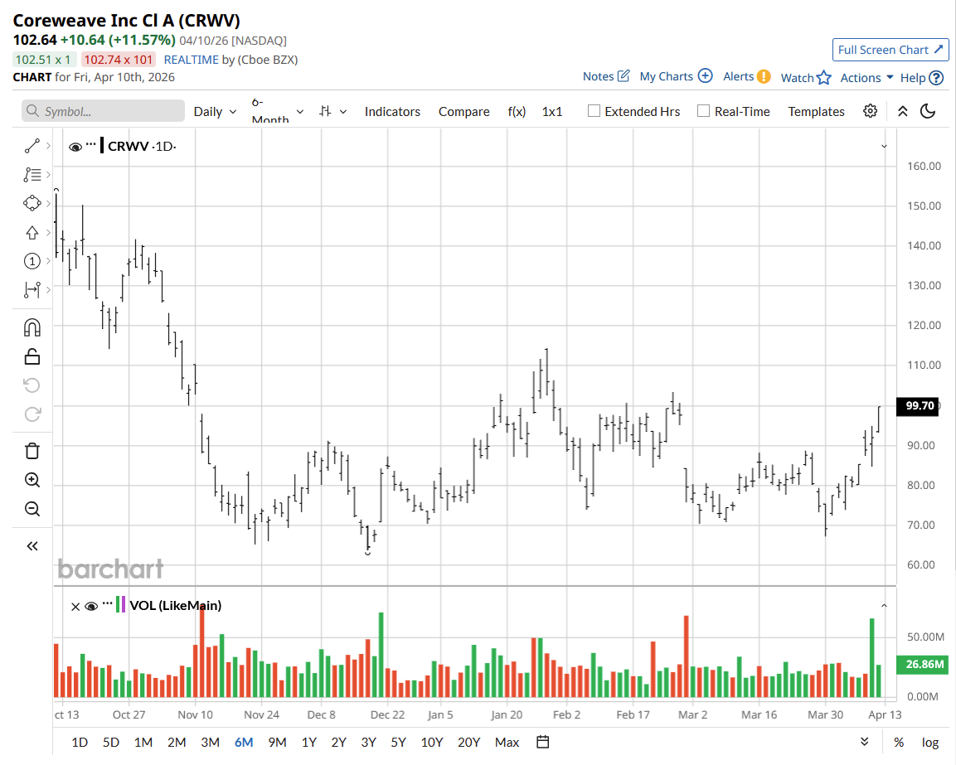Click the trash delete drawings icon

pyautogui.click(x=32, y=451)
